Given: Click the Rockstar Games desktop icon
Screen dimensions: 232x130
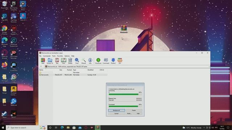Looking at the screenshot, I should pyautogui.click(x=14, y=91).
